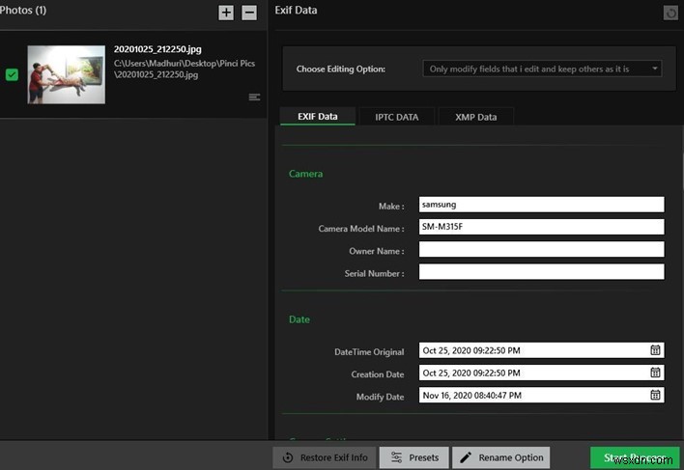Click the minus icon to remove photos

249,13
